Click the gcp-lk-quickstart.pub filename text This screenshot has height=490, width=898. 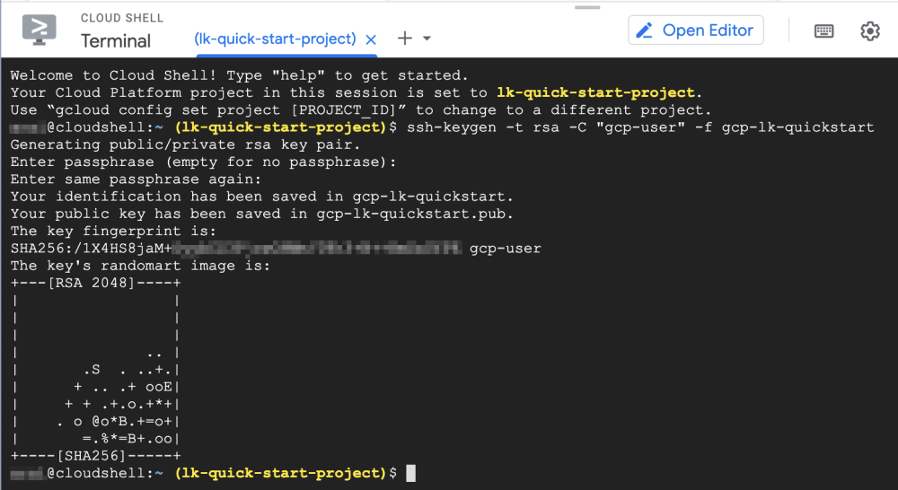[x=413, y=214]
